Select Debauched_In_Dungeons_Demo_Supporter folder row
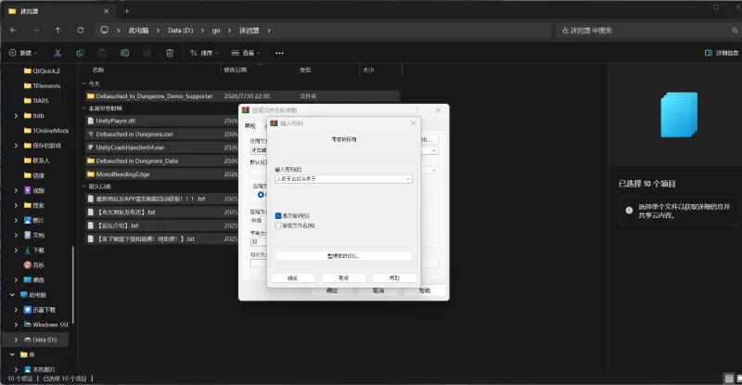Image resolution: width=742 pixels, height=385 pixels. (x=242, y=96)
